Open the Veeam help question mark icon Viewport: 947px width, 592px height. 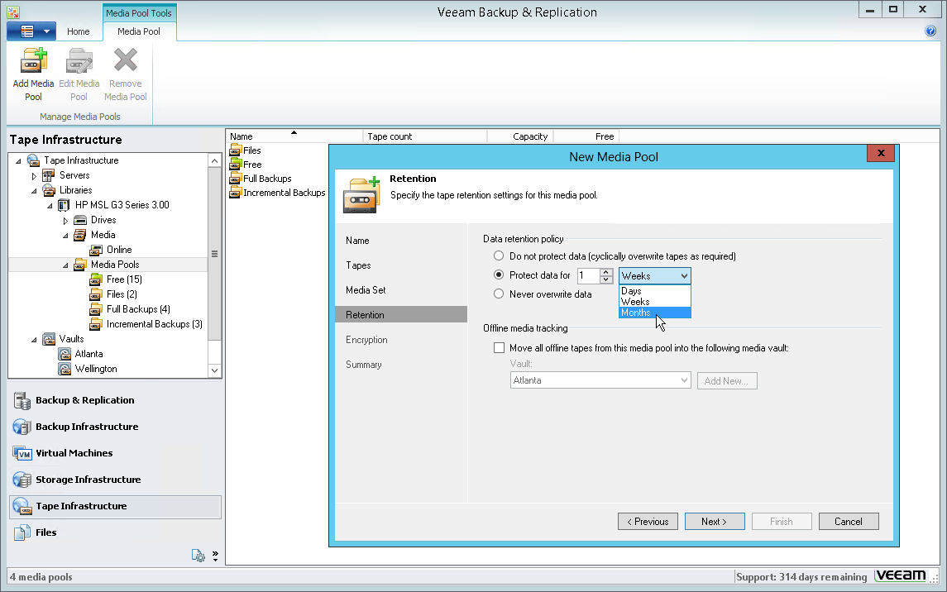pyautogui.click(x=930, y=31)
